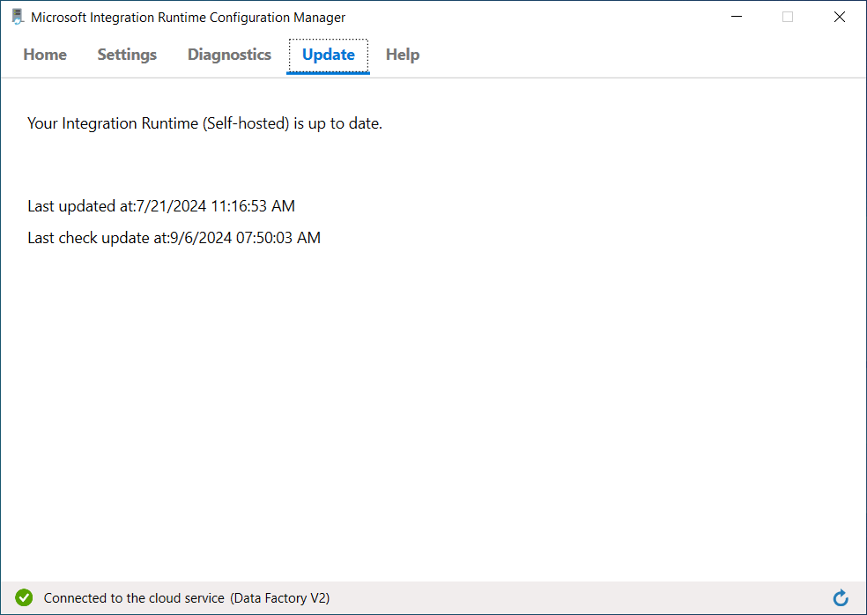Click the 'Microsoft Integration Runtime Configuration Manager' title text
The image size is (867, 615).
(x=188, y=17)
